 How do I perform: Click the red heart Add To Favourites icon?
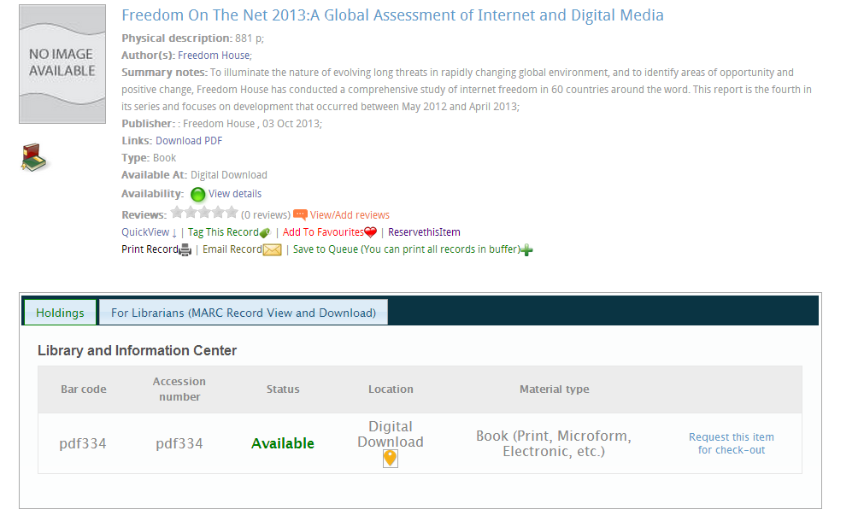tap(370, 232)
